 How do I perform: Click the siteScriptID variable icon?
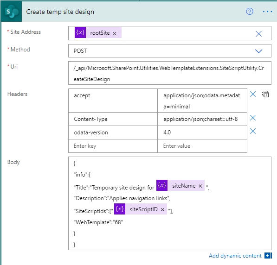click(x=120, y=209)
